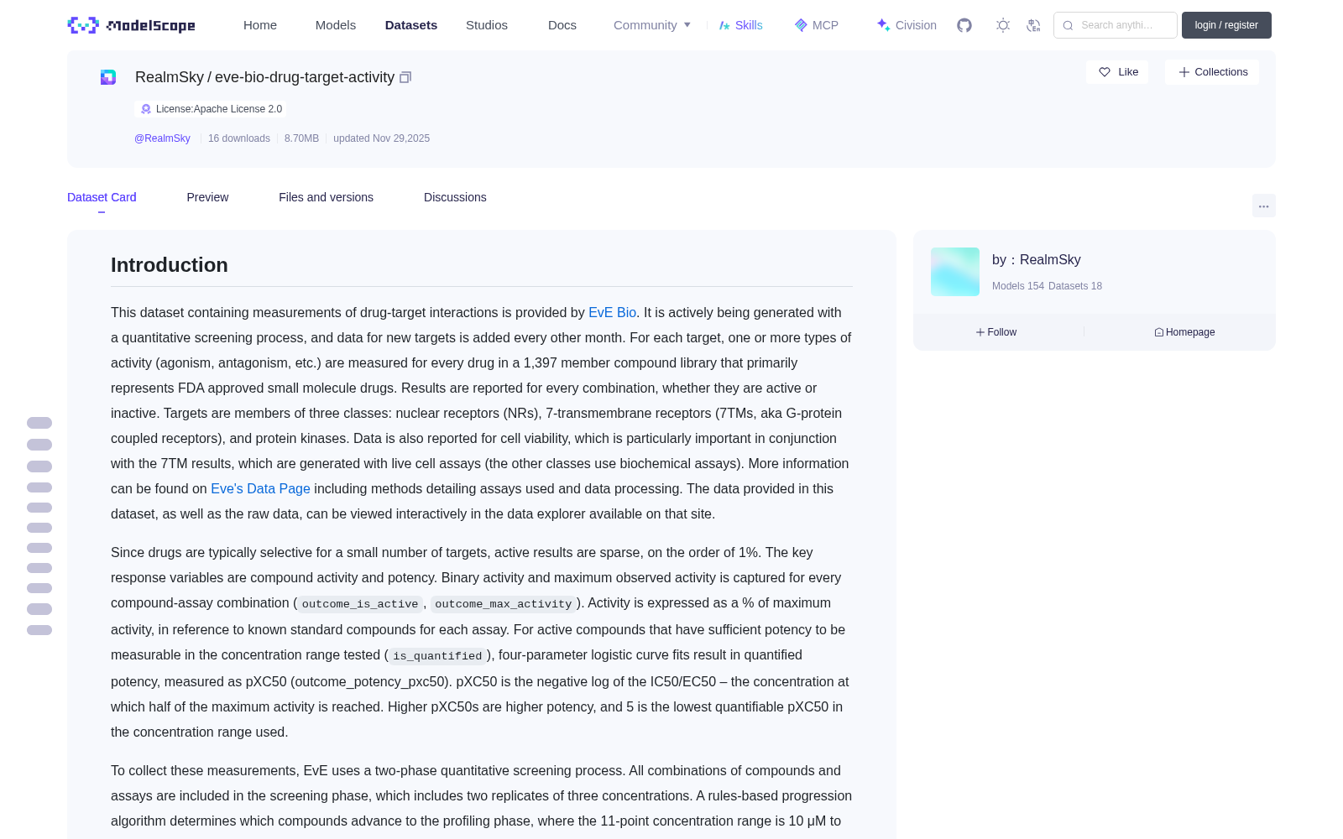1343x839 pixels.
Task: Expand the Community dropdown menu
Action: (652, 25)
